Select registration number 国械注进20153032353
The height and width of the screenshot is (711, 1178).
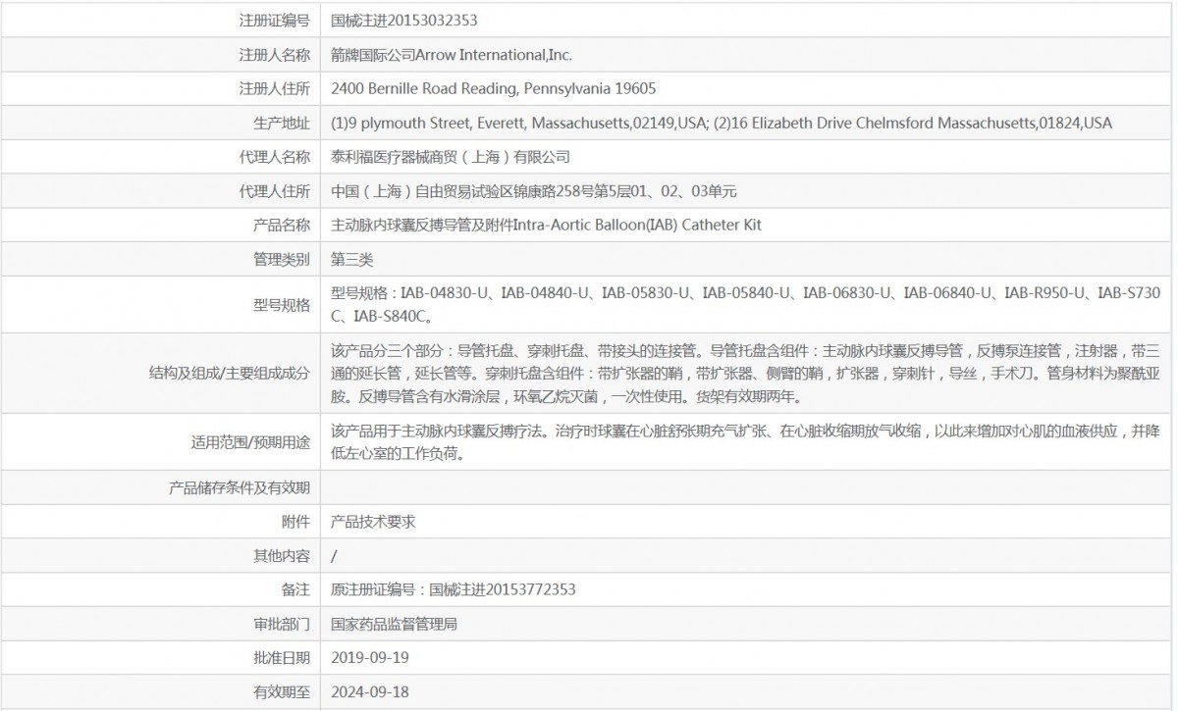[404, 20]
